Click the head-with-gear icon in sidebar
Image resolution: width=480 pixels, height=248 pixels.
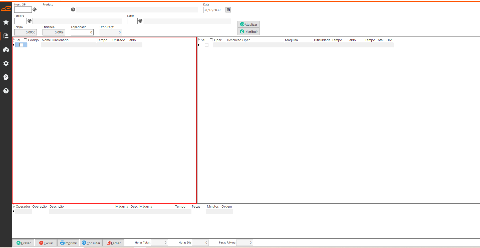click(6, 77)
